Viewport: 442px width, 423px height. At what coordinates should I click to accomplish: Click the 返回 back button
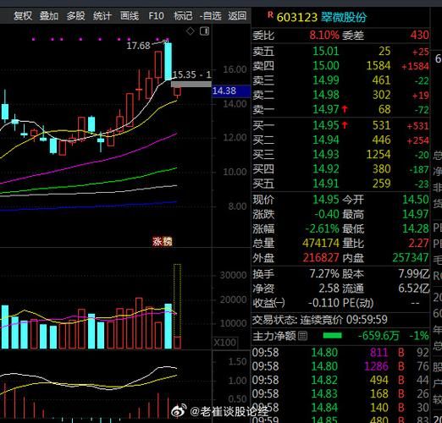click(x=237, y=16)
